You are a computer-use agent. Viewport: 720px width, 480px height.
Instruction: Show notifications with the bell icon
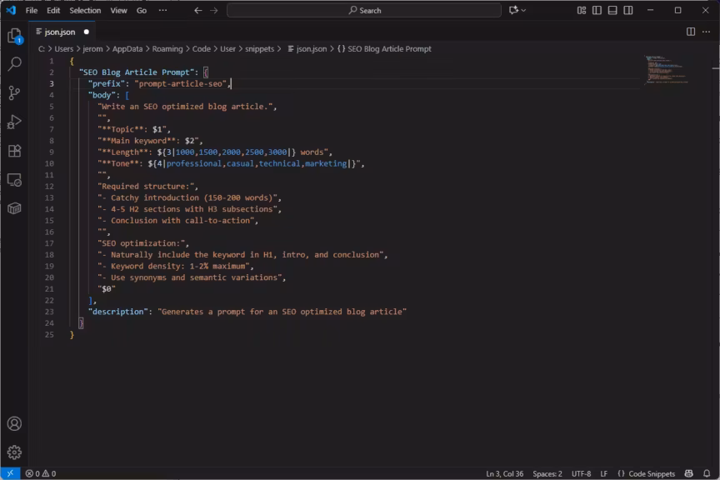(x=707, y=473)
